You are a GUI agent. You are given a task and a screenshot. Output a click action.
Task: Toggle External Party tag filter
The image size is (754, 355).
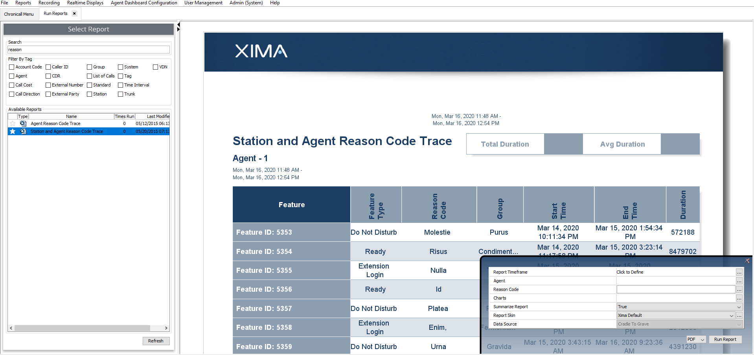click(48, 94)
